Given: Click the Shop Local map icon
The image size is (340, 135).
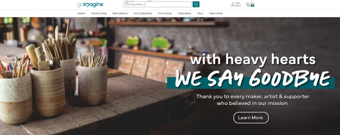Looking at the screenshot, I should pyautogui.click(x=127, y=4).
